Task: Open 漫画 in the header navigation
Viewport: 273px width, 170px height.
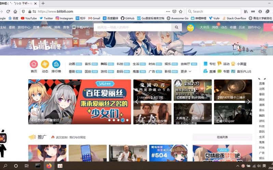Action: pyautogui.click(x=57, y=27)
